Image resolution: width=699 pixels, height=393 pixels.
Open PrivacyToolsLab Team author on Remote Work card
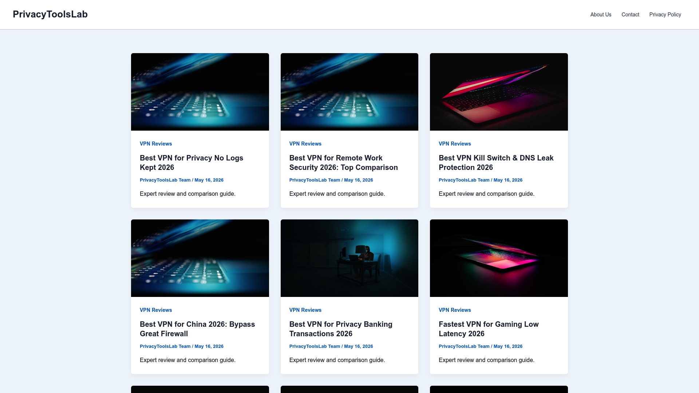315,180
